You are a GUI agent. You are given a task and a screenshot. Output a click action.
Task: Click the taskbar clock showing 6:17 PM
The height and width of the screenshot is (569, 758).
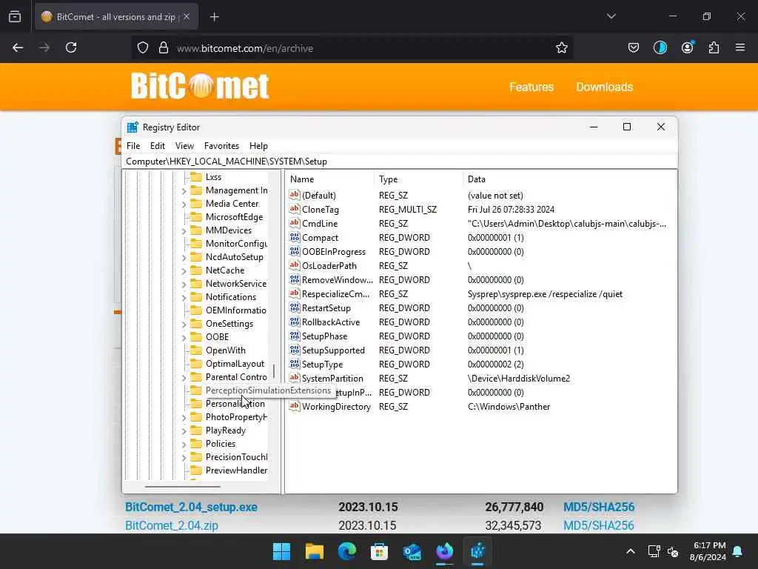point(708,551)
